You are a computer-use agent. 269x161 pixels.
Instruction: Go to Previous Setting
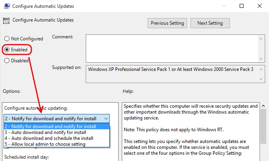[167, 23]
